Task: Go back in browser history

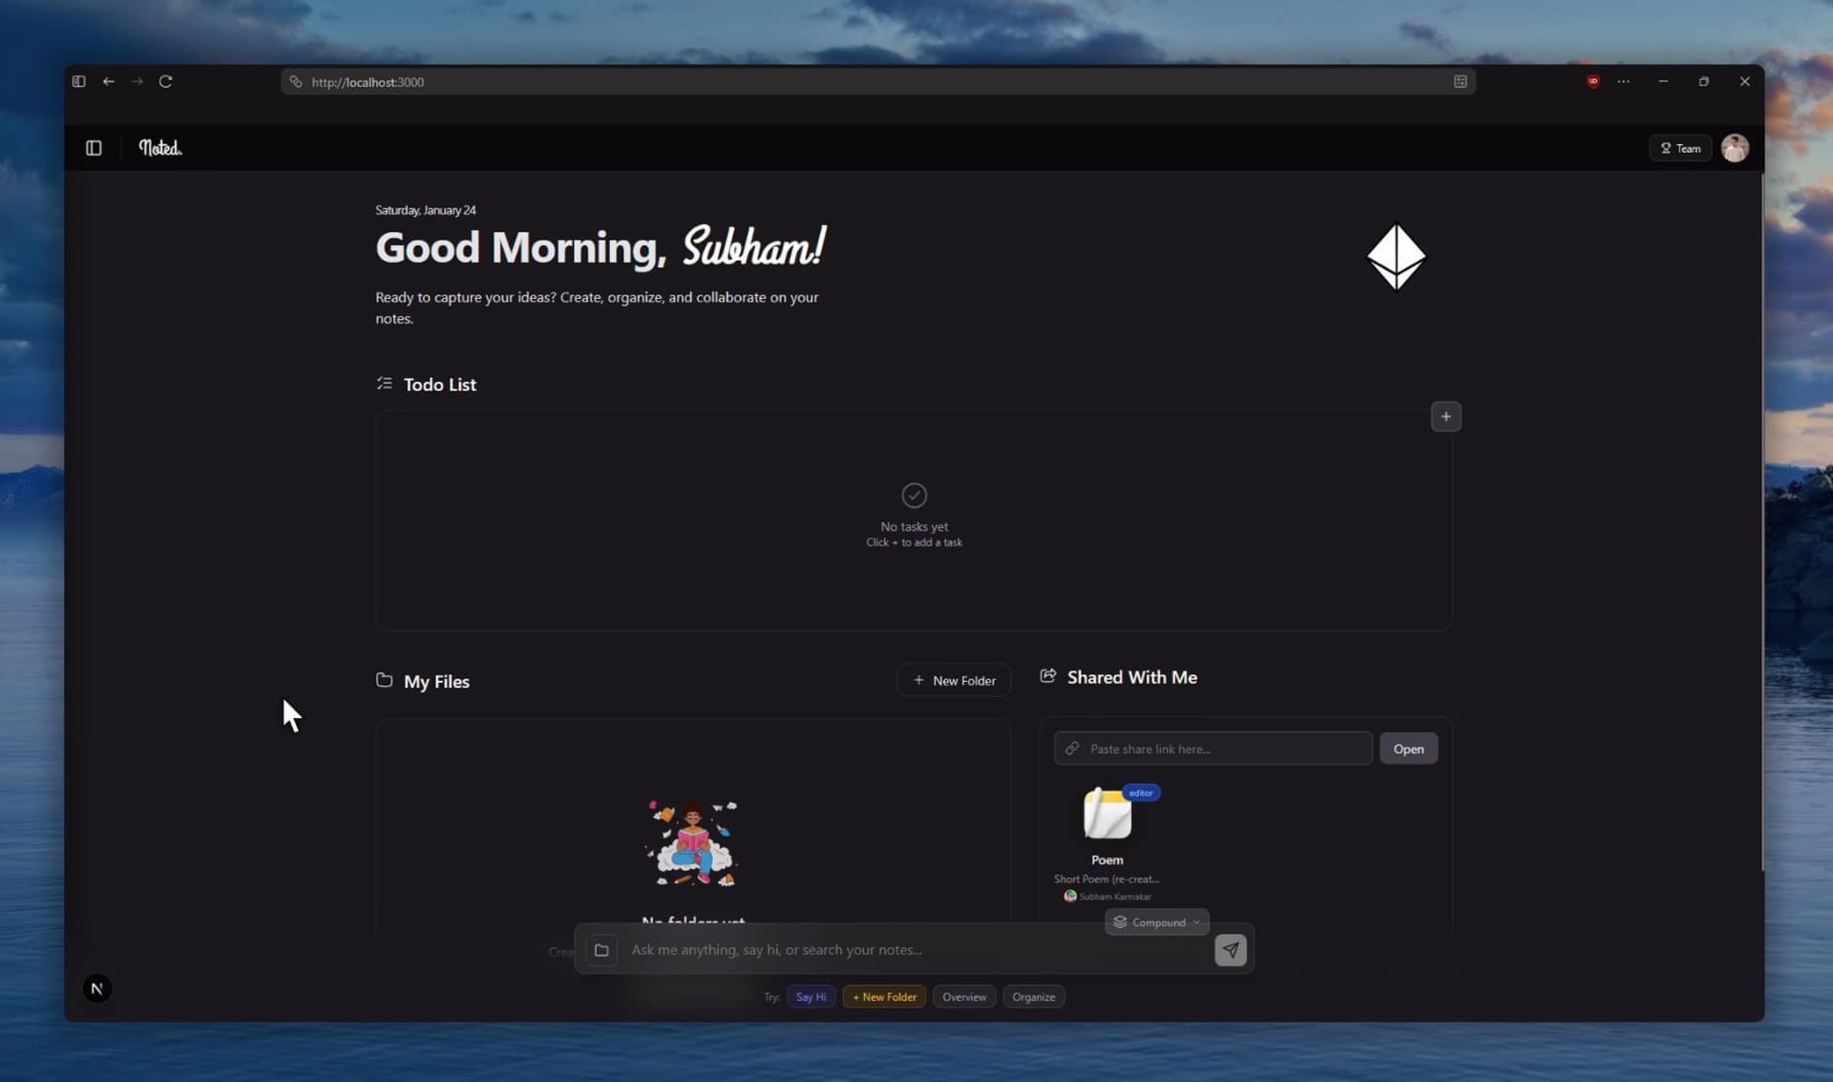Action: pyautogui.click(x=109, y=82)
